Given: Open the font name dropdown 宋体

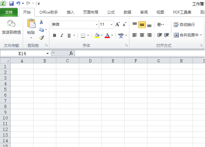Looking at the screenshot, I should [x=97, y=24].
